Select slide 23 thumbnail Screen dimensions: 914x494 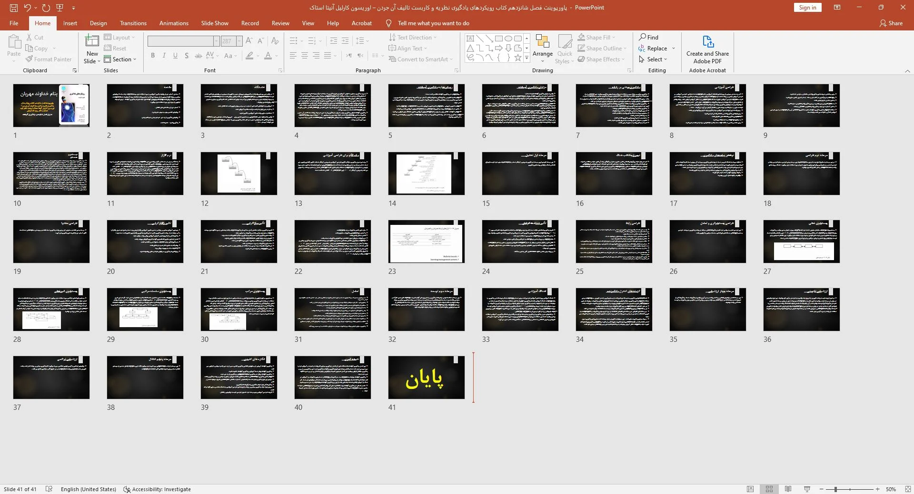[x=427, y=241]
